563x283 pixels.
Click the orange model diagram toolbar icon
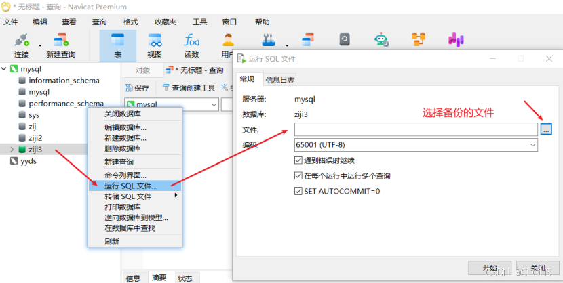419,39
